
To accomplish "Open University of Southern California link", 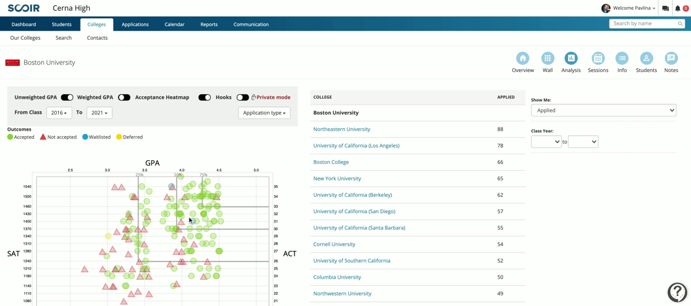I will tap(351, 261).
